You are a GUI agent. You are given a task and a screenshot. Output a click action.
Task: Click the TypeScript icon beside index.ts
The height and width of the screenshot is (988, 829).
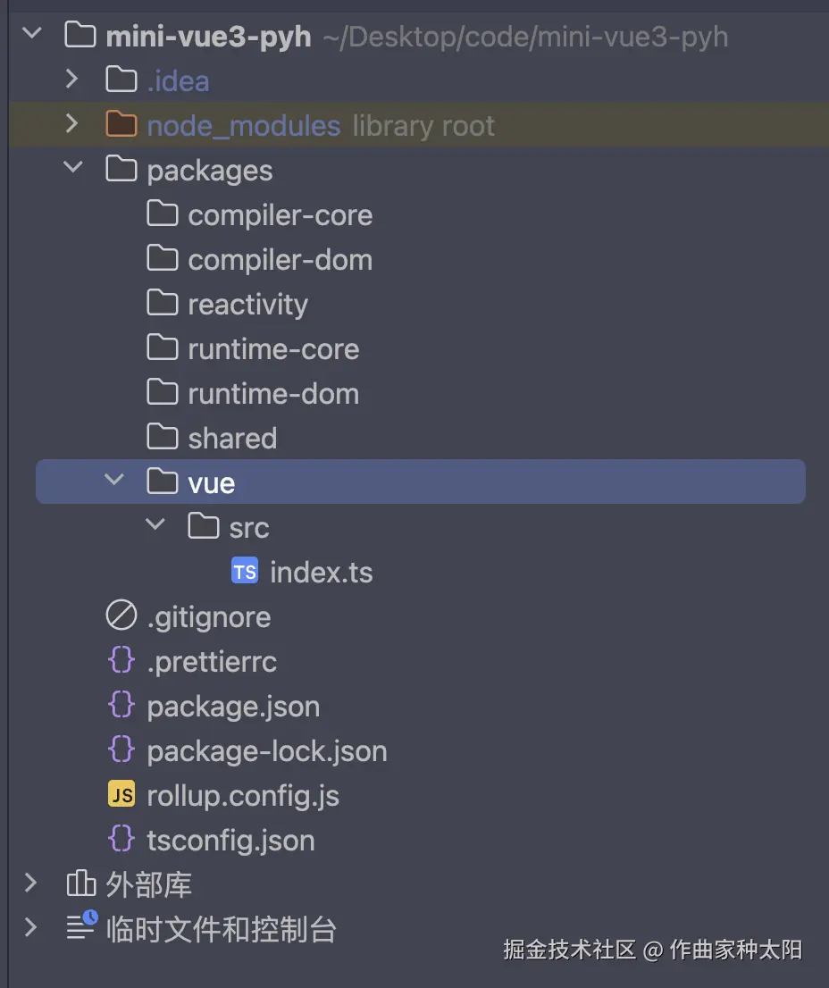point(244,572)
